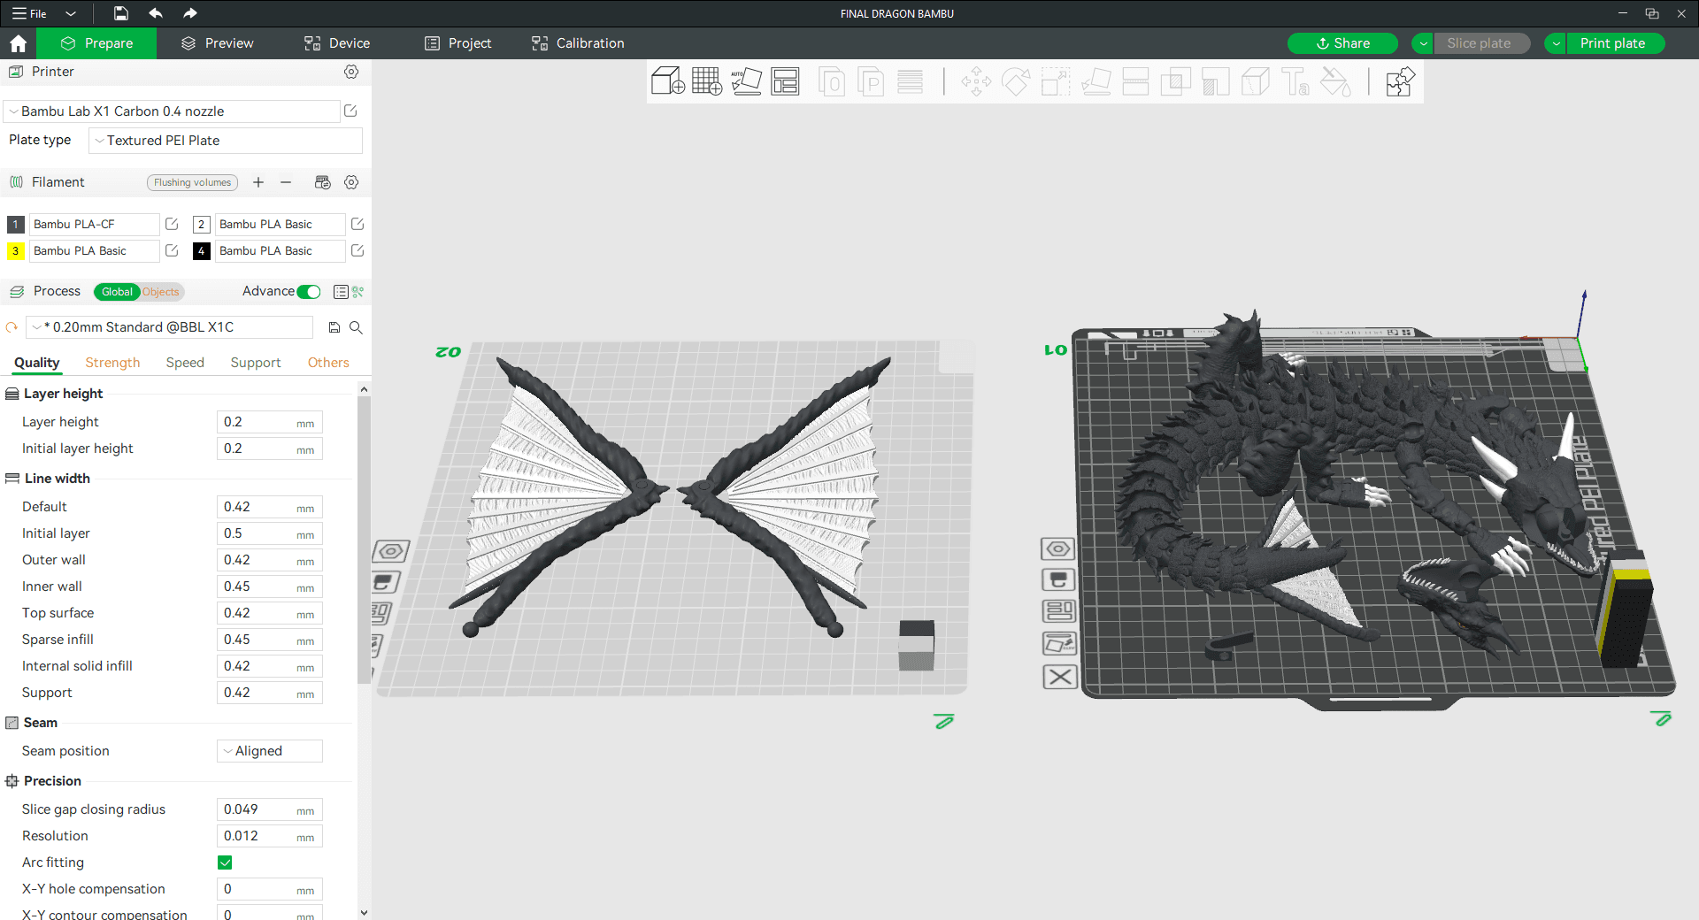Select the Move tool
The width and height of the screenshot is (1699, 920).
(976, 81)
